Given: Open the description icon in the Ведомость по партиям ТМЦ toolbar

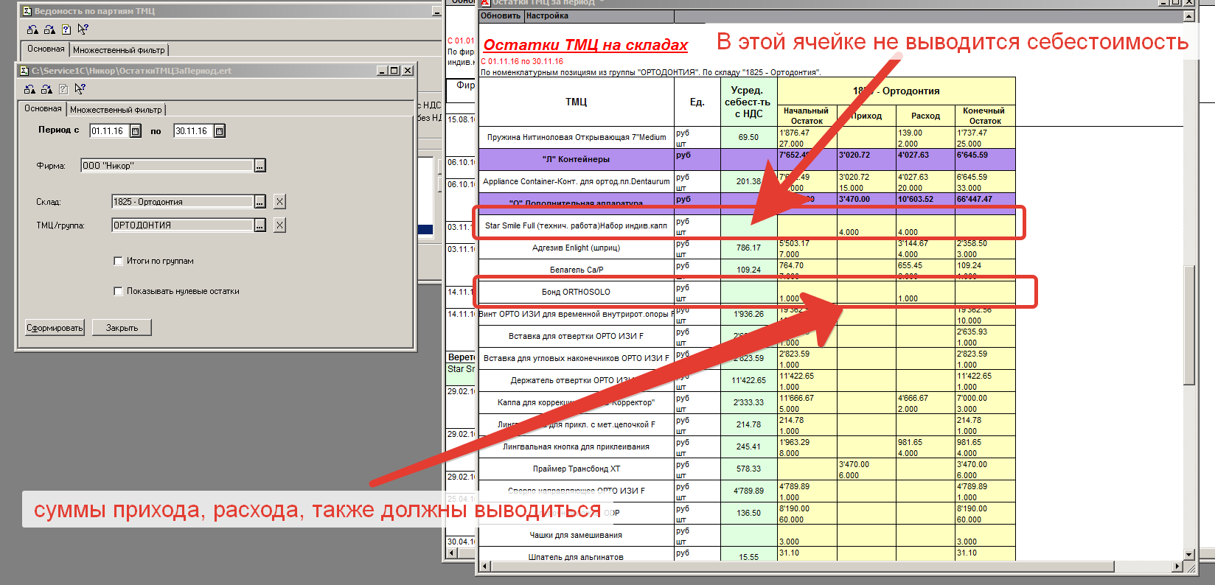Looking at the screenshot, I should pyautogui.click(x=66, y=29).
